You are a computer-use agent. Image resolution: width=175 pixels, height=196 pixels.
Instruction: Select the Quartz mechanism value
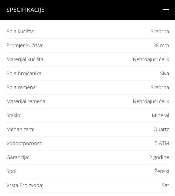pyautogui.click(x=161, y=129)
